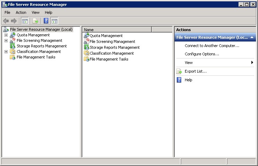
Task: Expand the Quota Management tree node
Action: (x=6, y=35)
